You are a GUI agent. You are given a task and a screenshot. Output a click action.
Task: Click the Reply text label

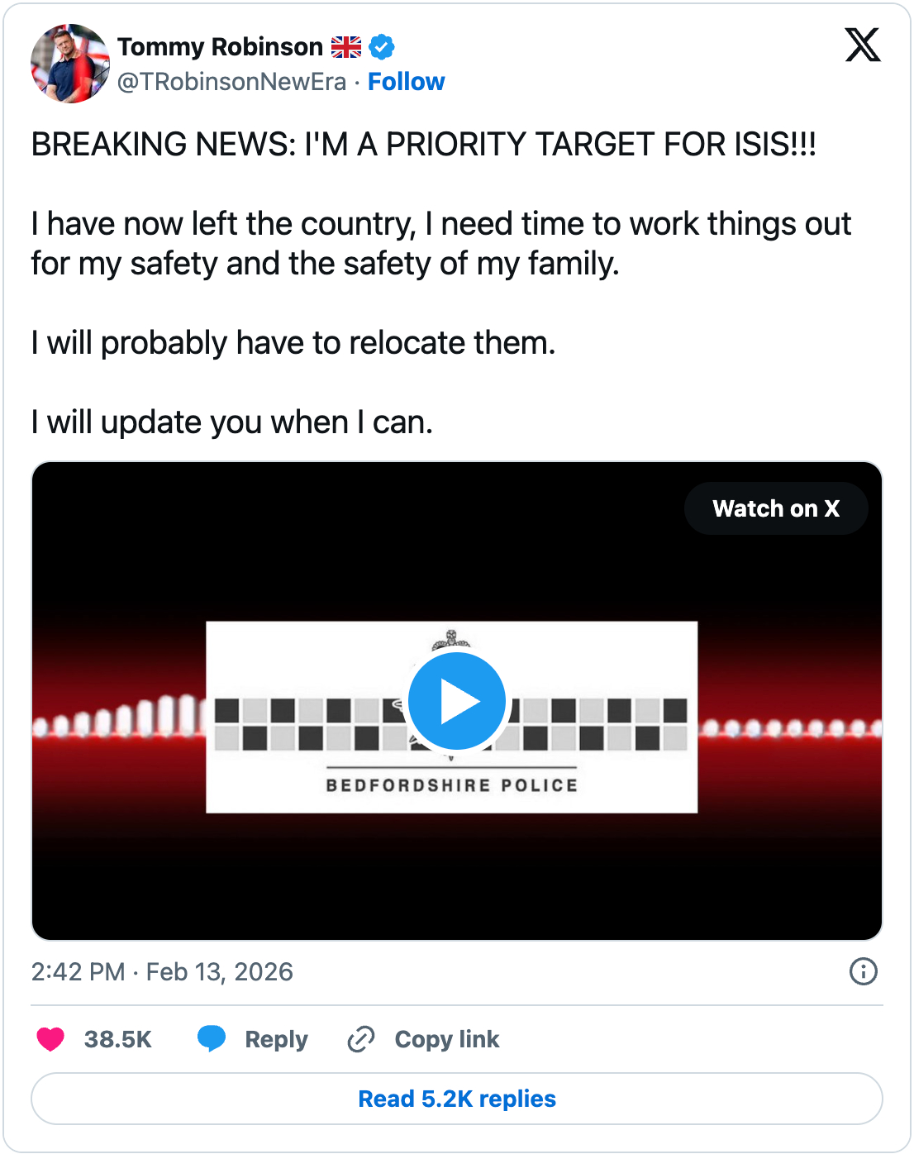(x=276, y=1039)
